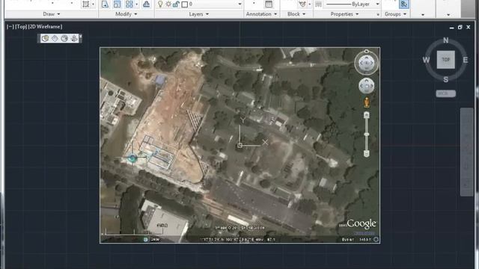Expand the Groups panel dropdown
479x269 pixels.
coord(396,14)
